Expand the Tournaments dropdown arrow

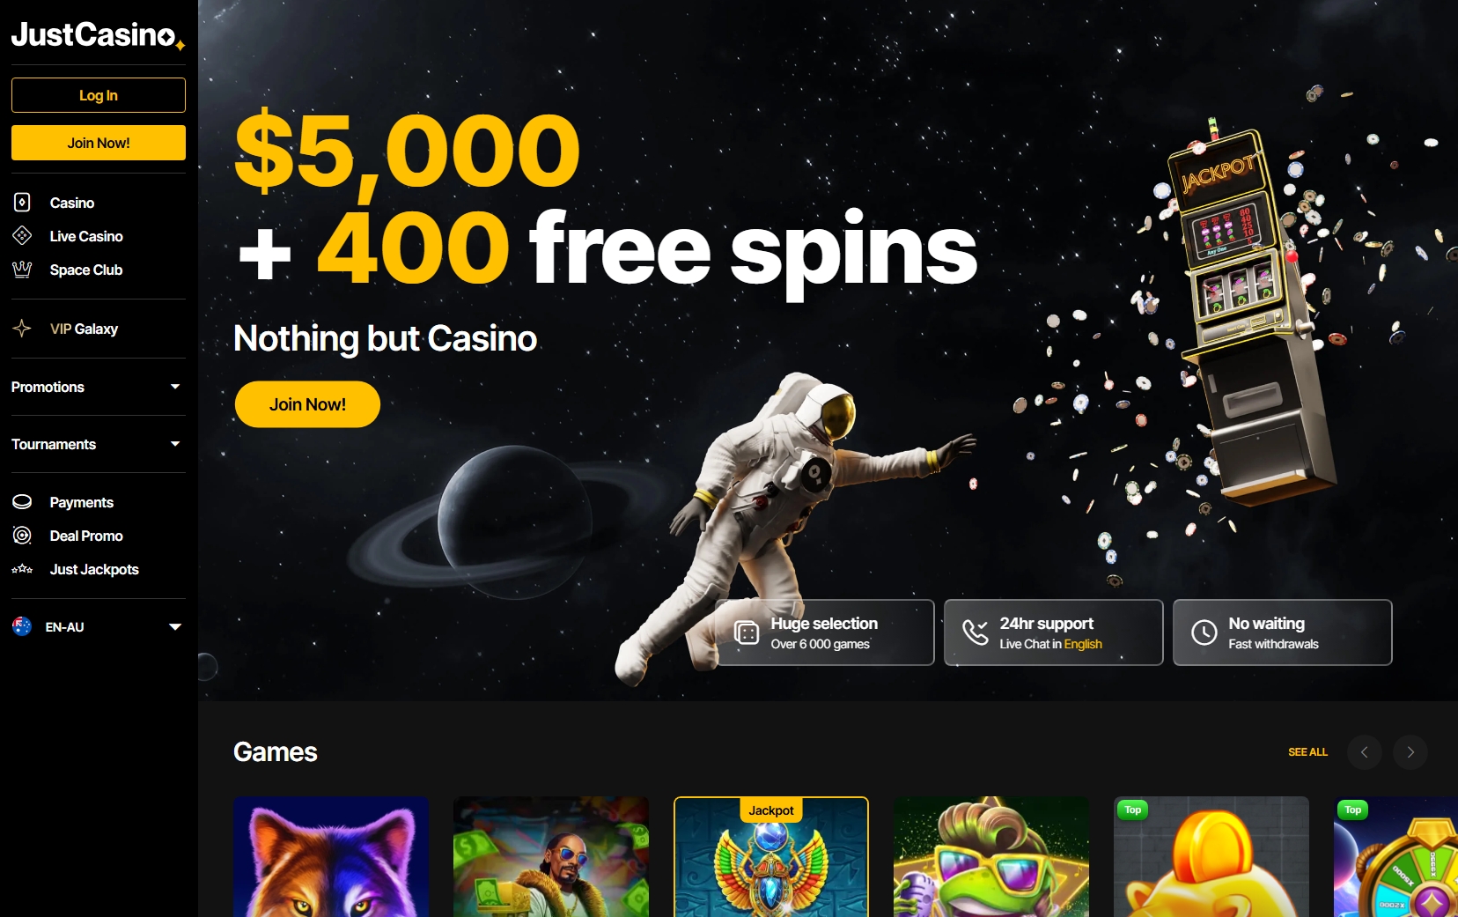point(175,444)
